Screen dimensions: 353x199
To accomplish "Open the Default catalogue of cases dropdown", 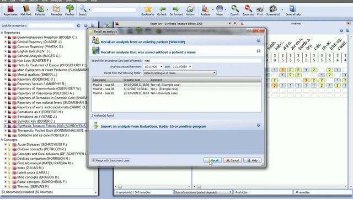I will coord(180,73).
